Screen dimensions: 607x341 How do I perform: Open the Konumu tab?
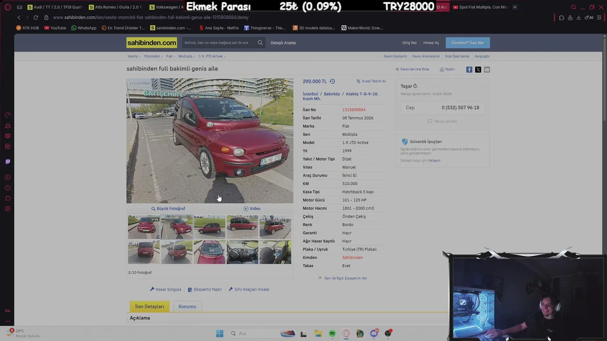pos(187,306)
